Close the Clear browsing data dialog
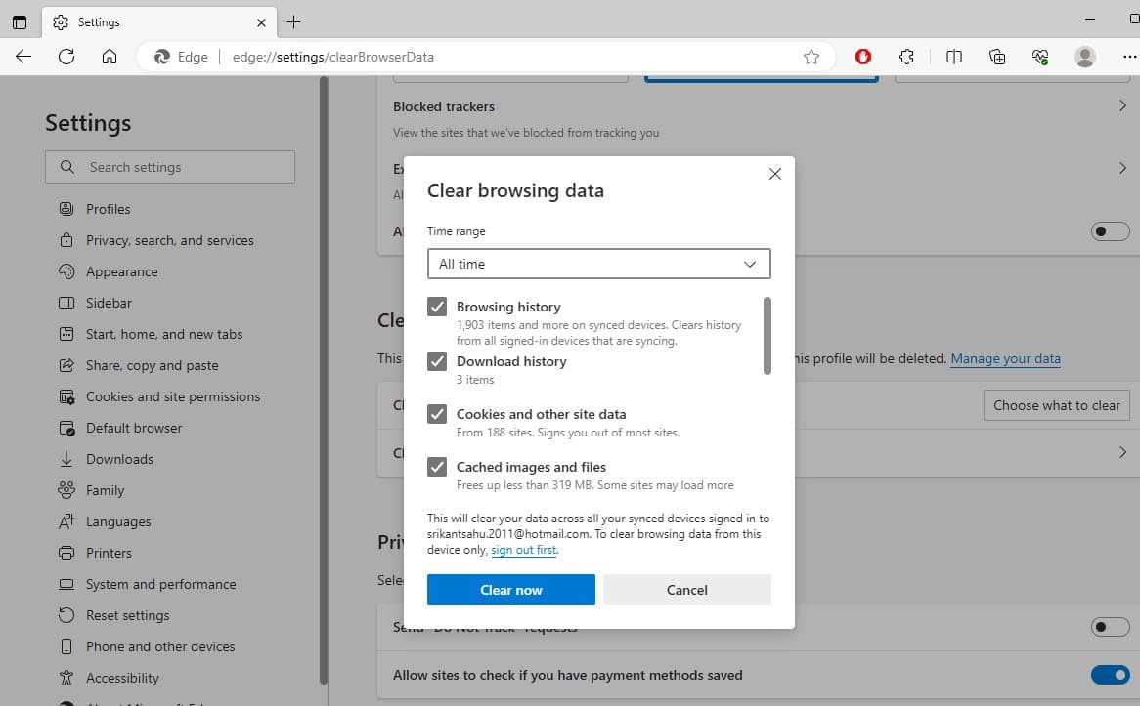The image size is (1140, 706). (x=775, y=174)
